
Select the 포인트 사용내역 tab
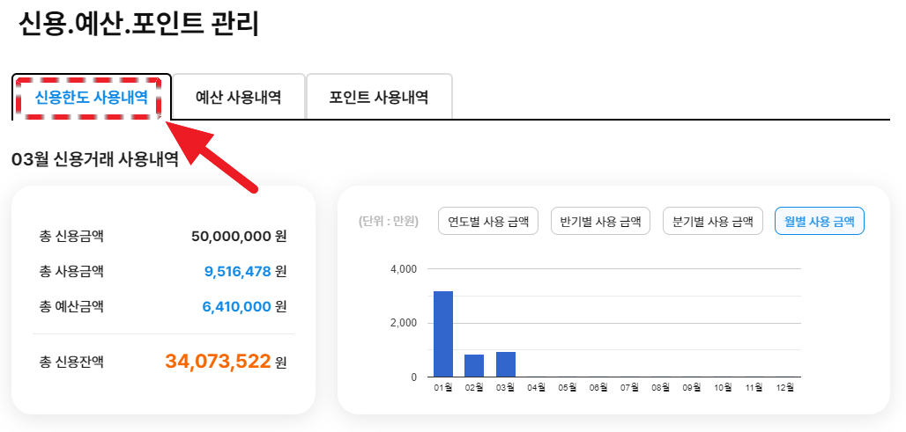click(x=379, y=97)
